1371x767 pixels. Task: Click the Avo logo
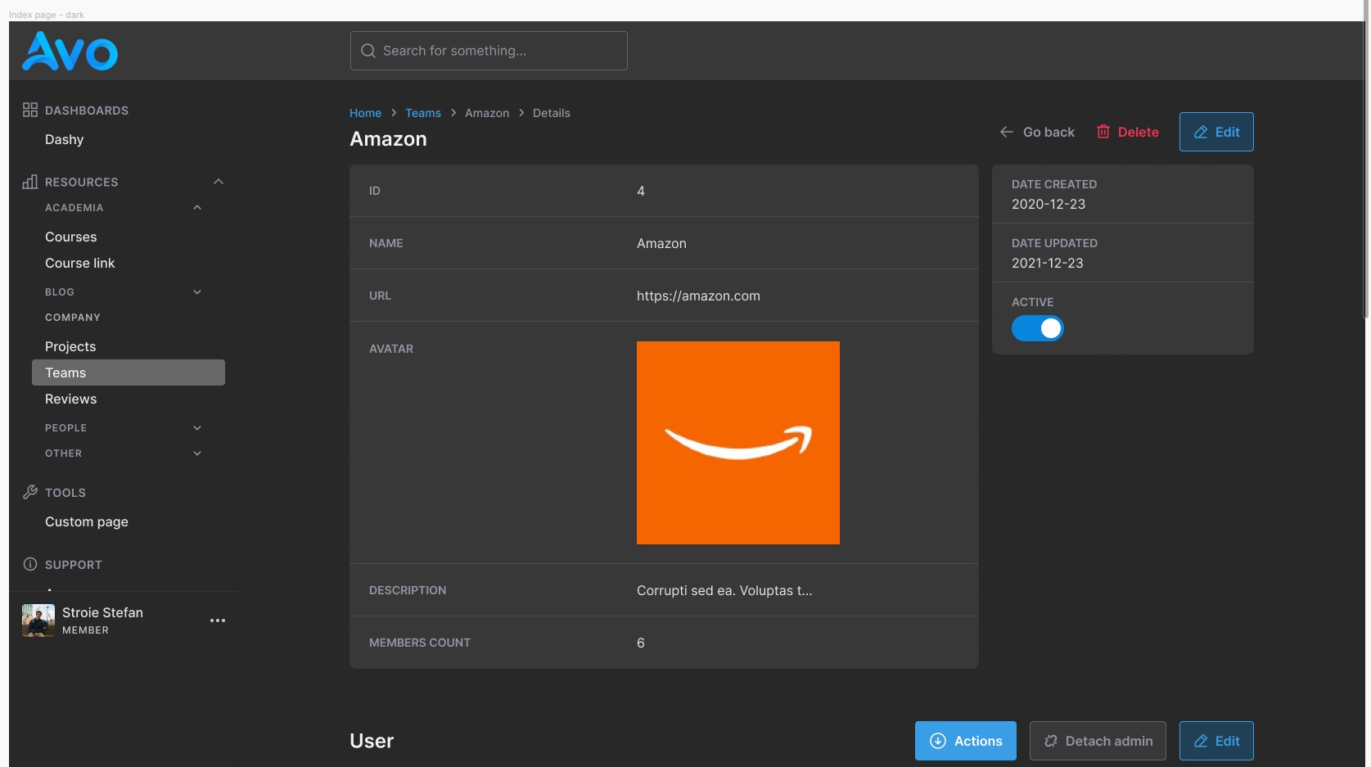[x=70, y=51]
